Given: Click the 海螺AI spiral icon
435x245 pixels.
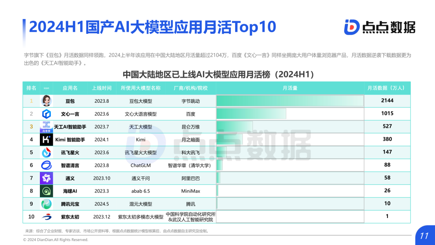Looking at the screenshot, I should pos(46,191).
